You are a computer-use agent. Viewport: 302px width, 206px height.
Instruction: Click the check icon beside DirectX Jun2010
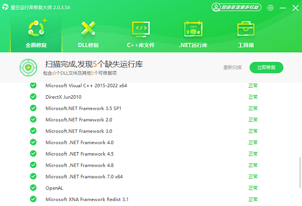[x=33, y=97]
